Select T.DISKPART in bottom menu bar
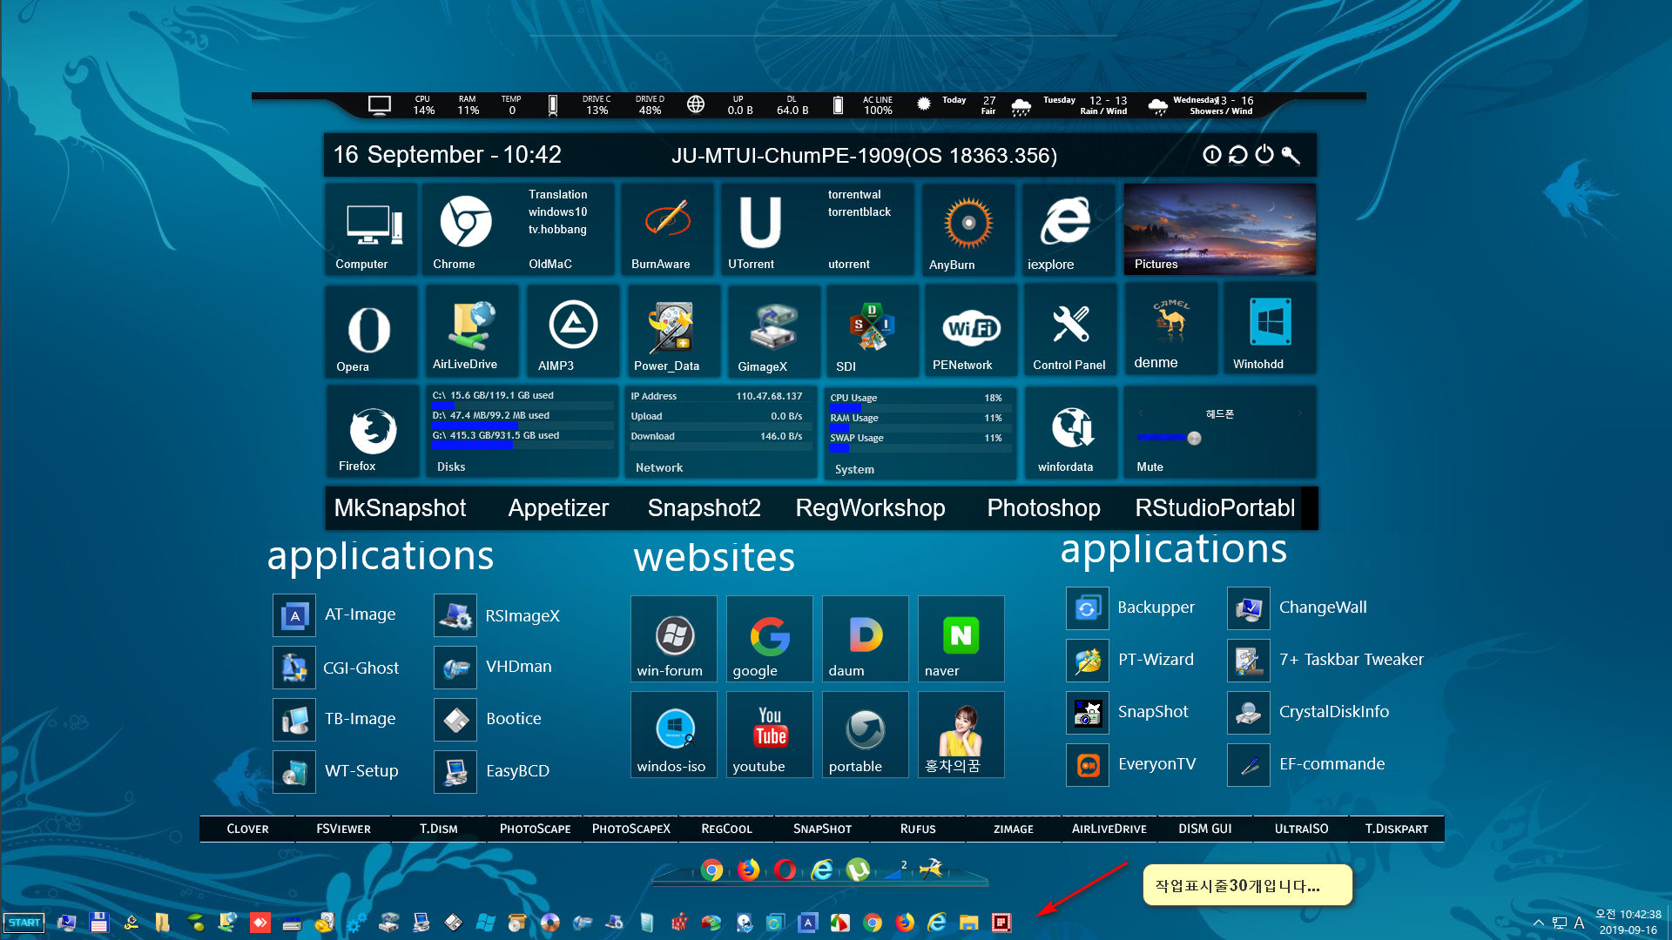The width and height of the screenshot is (1672, 940). (x=1397, y=829)
